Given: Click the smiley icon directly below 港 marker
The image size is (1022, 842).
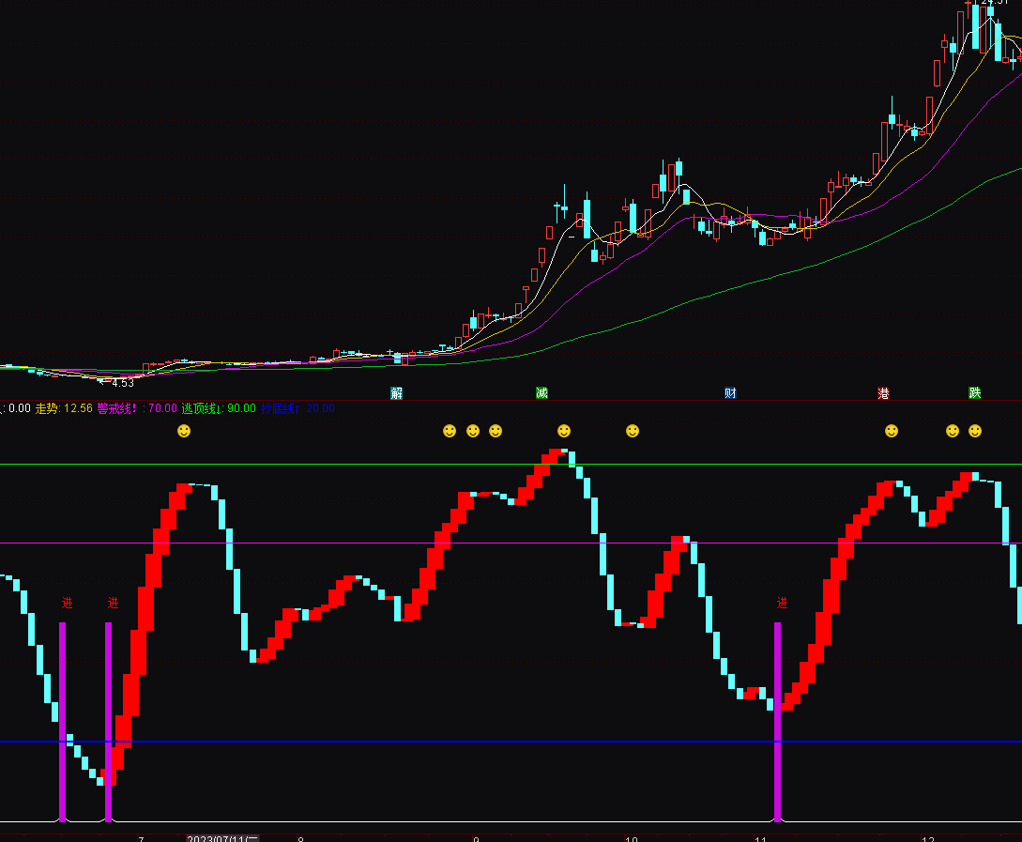Looking at the screenshot, I should (x=891, y=431).
